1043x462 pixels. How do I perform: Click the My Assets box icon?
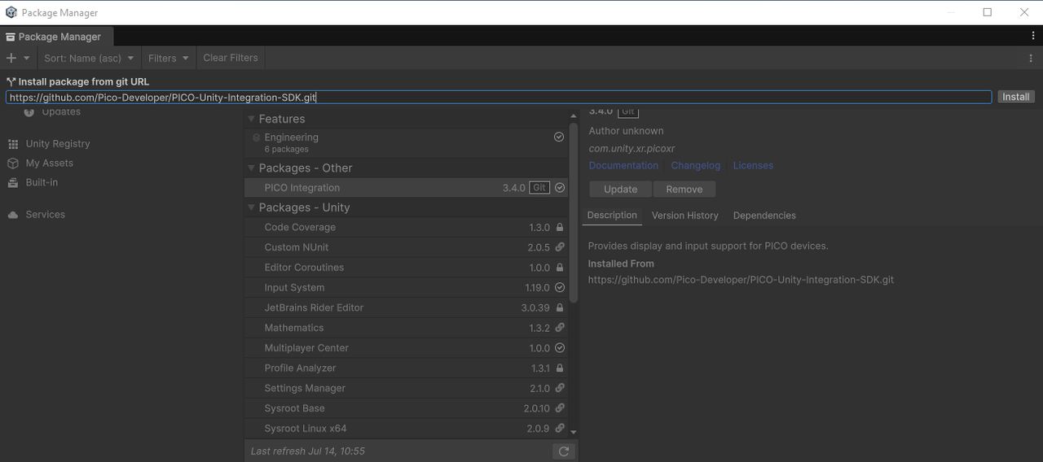click(13, 163)
